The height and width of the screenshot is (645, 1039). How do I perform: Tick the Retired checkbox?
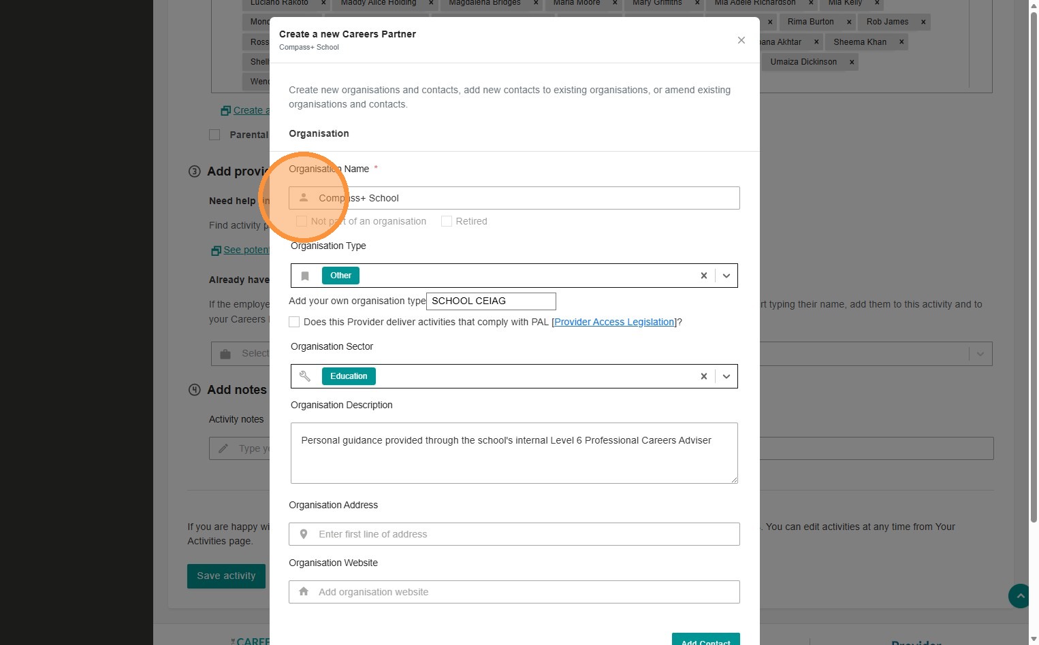point(447,221)
